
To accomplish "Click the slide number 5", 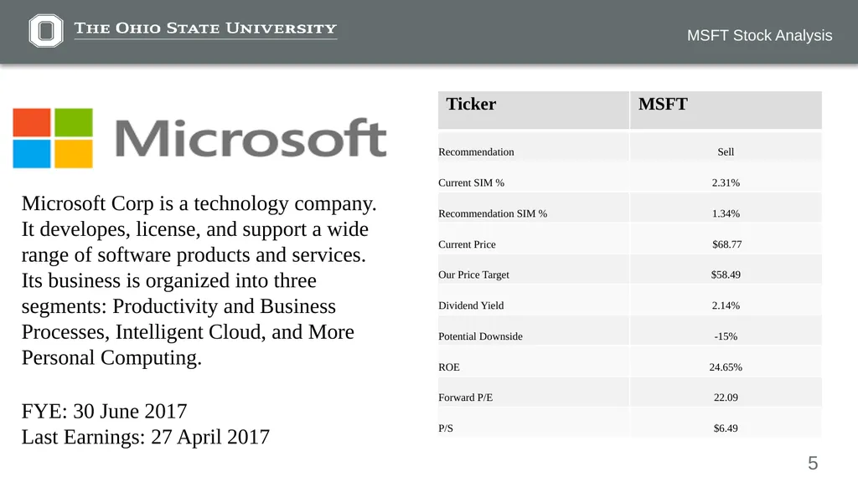I will (813, 464).
